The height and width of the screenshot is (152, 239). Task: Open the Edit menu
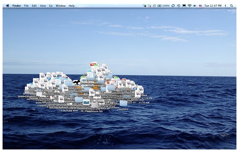[34, 6]
